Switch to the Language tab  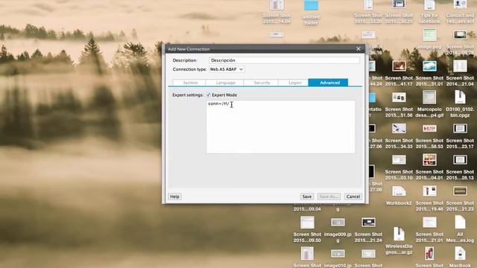[225, 83]
